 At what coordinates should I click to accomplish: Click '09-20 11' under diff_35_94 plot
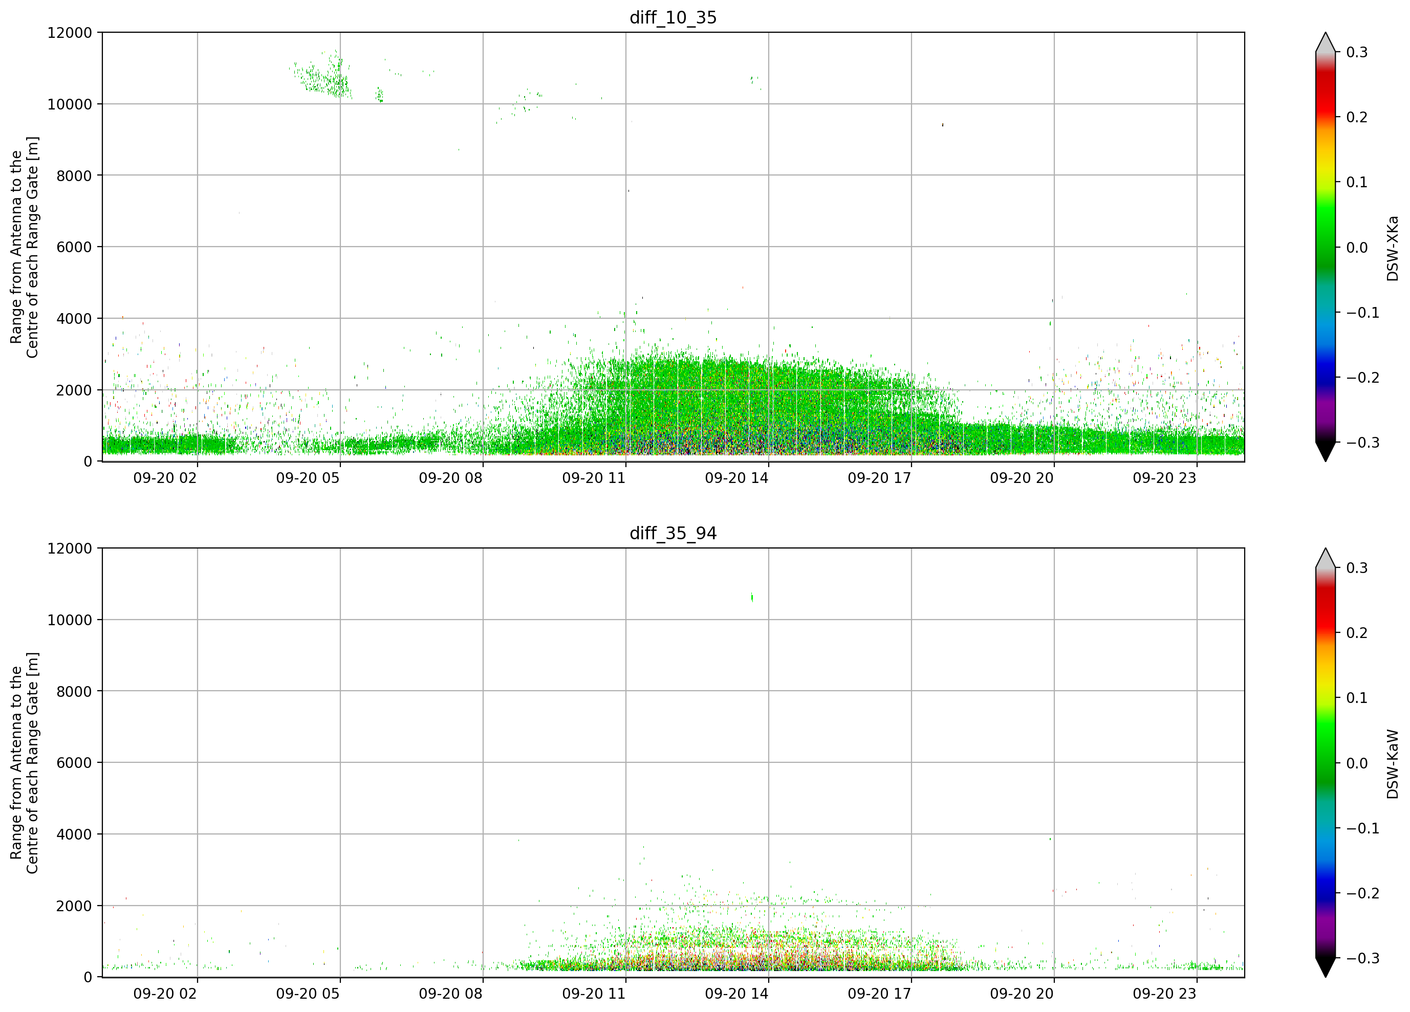594,994
